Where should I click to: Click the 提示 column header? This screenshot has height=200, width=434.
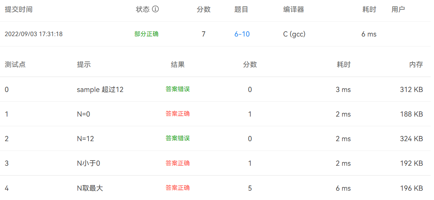84,64
